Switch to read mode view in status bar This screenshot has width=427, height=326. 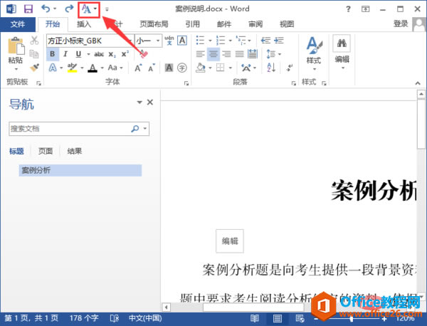[255, 318]
